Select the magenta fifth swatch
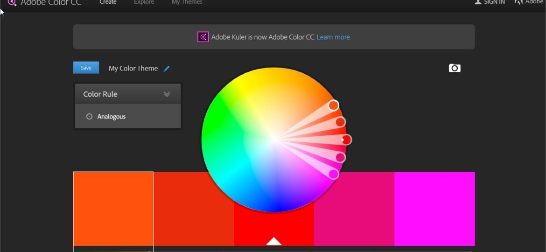The height and width of the screenshot is (252, 546). (x=434, y=209)
